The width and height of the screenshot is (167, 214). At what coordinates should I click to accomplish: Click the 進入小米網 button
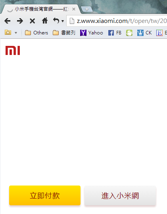tap(120, 195)
